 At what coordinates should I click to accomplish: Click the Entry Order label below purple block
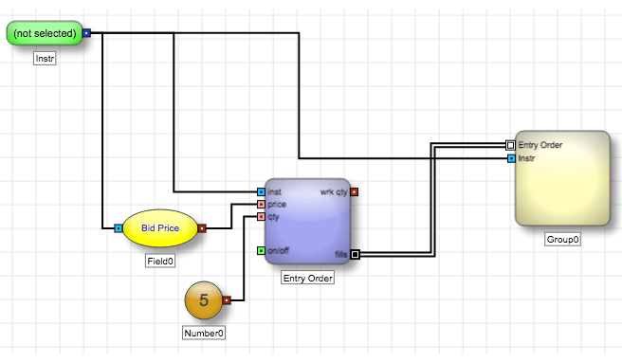click(x=308, y=278)
